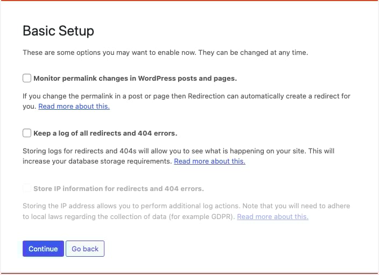Image resolution: width=379 pixels, height=275 pixels.
Task: Open Read more link about permalink monitoring
Action: [x=74, y=107]
